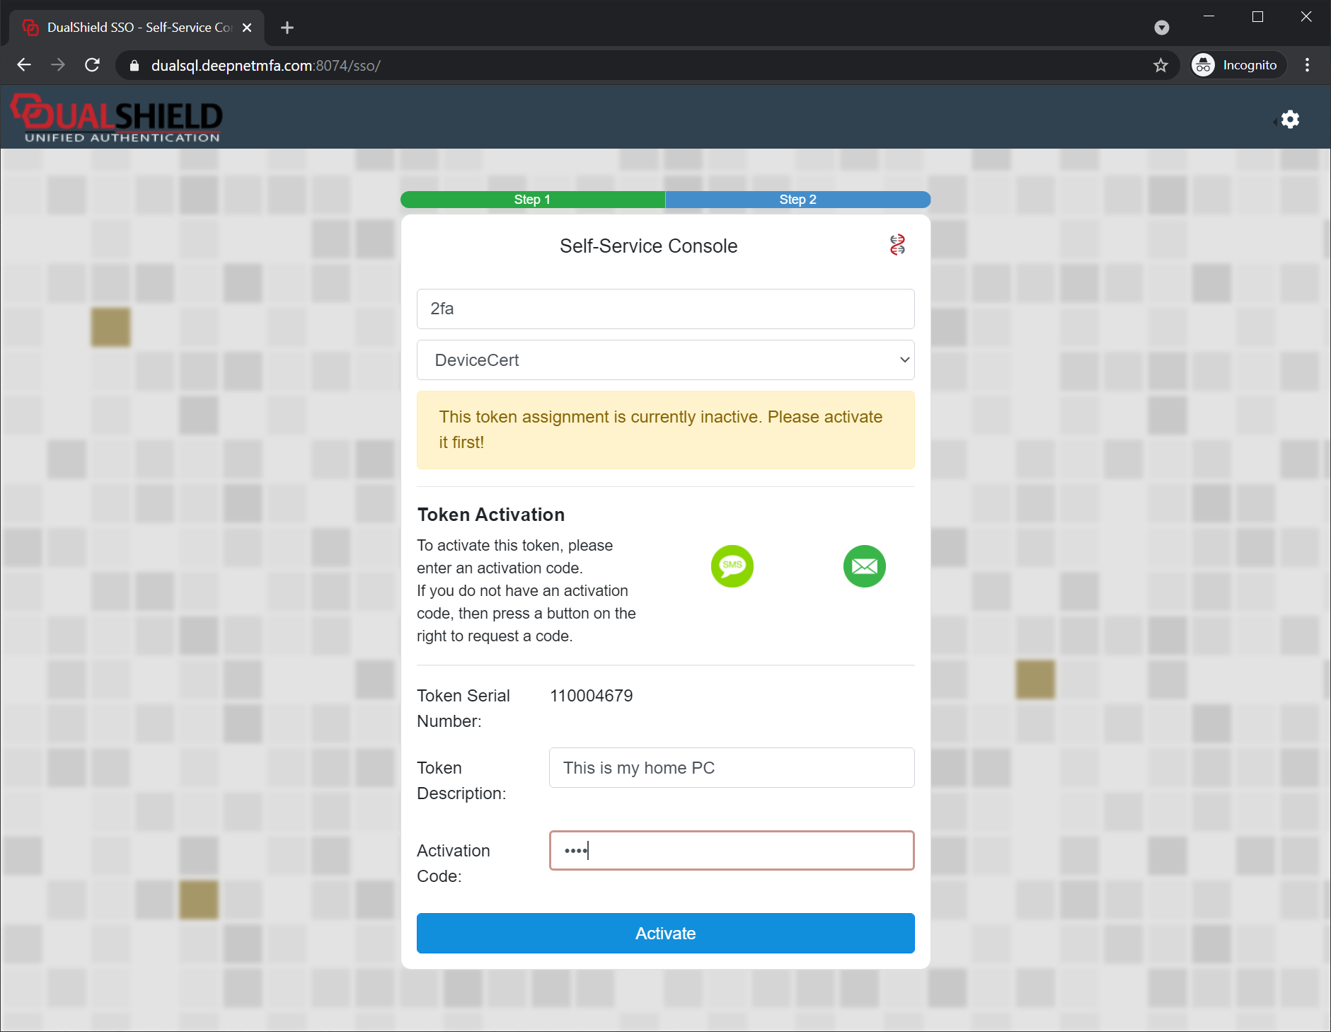Request activation code via SMS icon
This screenshot has width=1331, height=1032.
pos(732,566)
